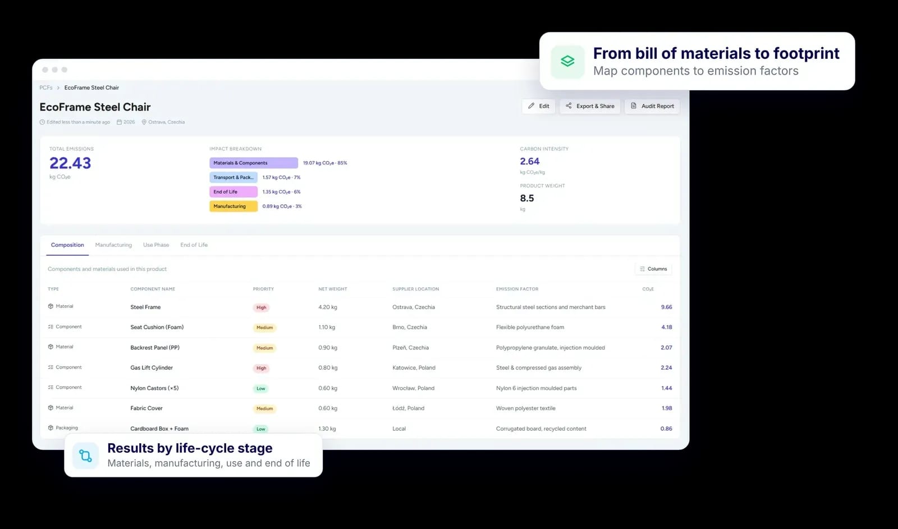This screenshot has width=898, height=529.
Task: Click the clock icon next to Edited timestamp
Action: click(x=42, y=122)
